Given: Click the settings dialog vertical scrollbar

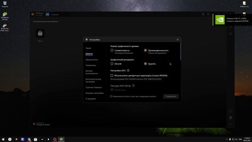Looking at the screenshot, I should pyautogui.click(x=181, y=51).
